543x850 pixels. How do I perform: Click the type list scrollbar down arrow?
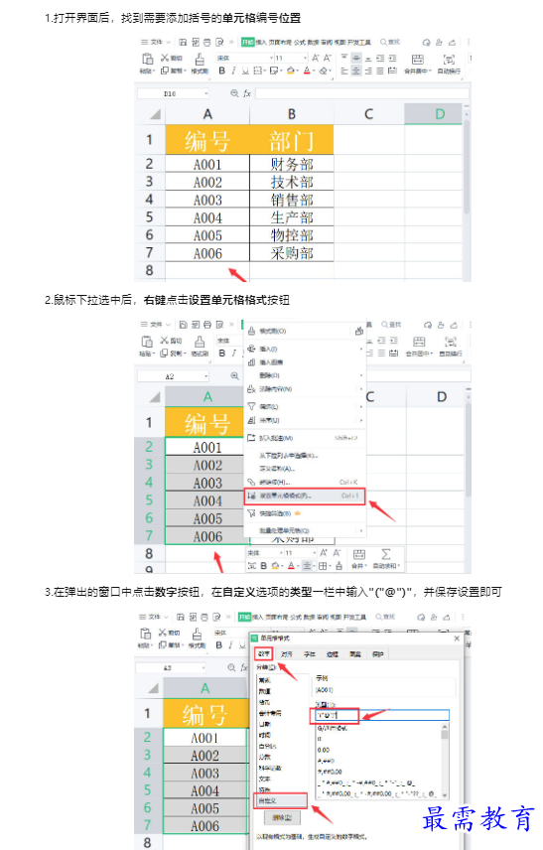[445, 795]
